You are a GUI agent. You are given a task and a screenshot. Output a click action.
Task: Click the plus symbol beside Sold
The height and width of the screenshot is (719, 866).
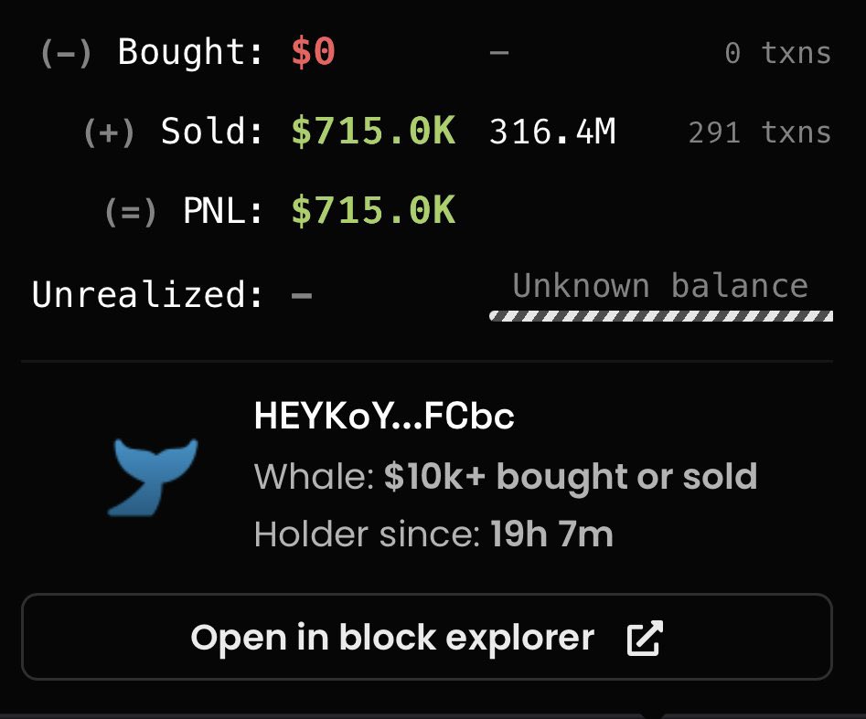pos(110,133)
